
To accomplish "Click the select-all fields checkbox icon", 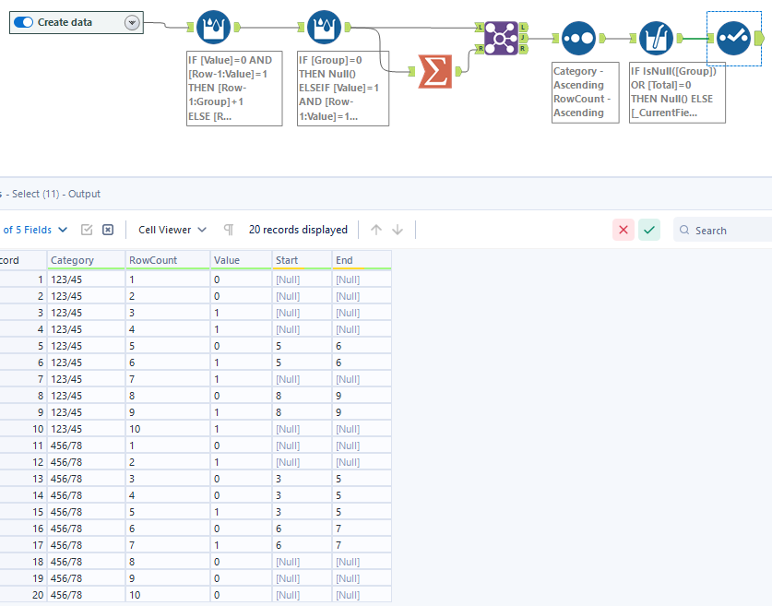I will point(85,230).
